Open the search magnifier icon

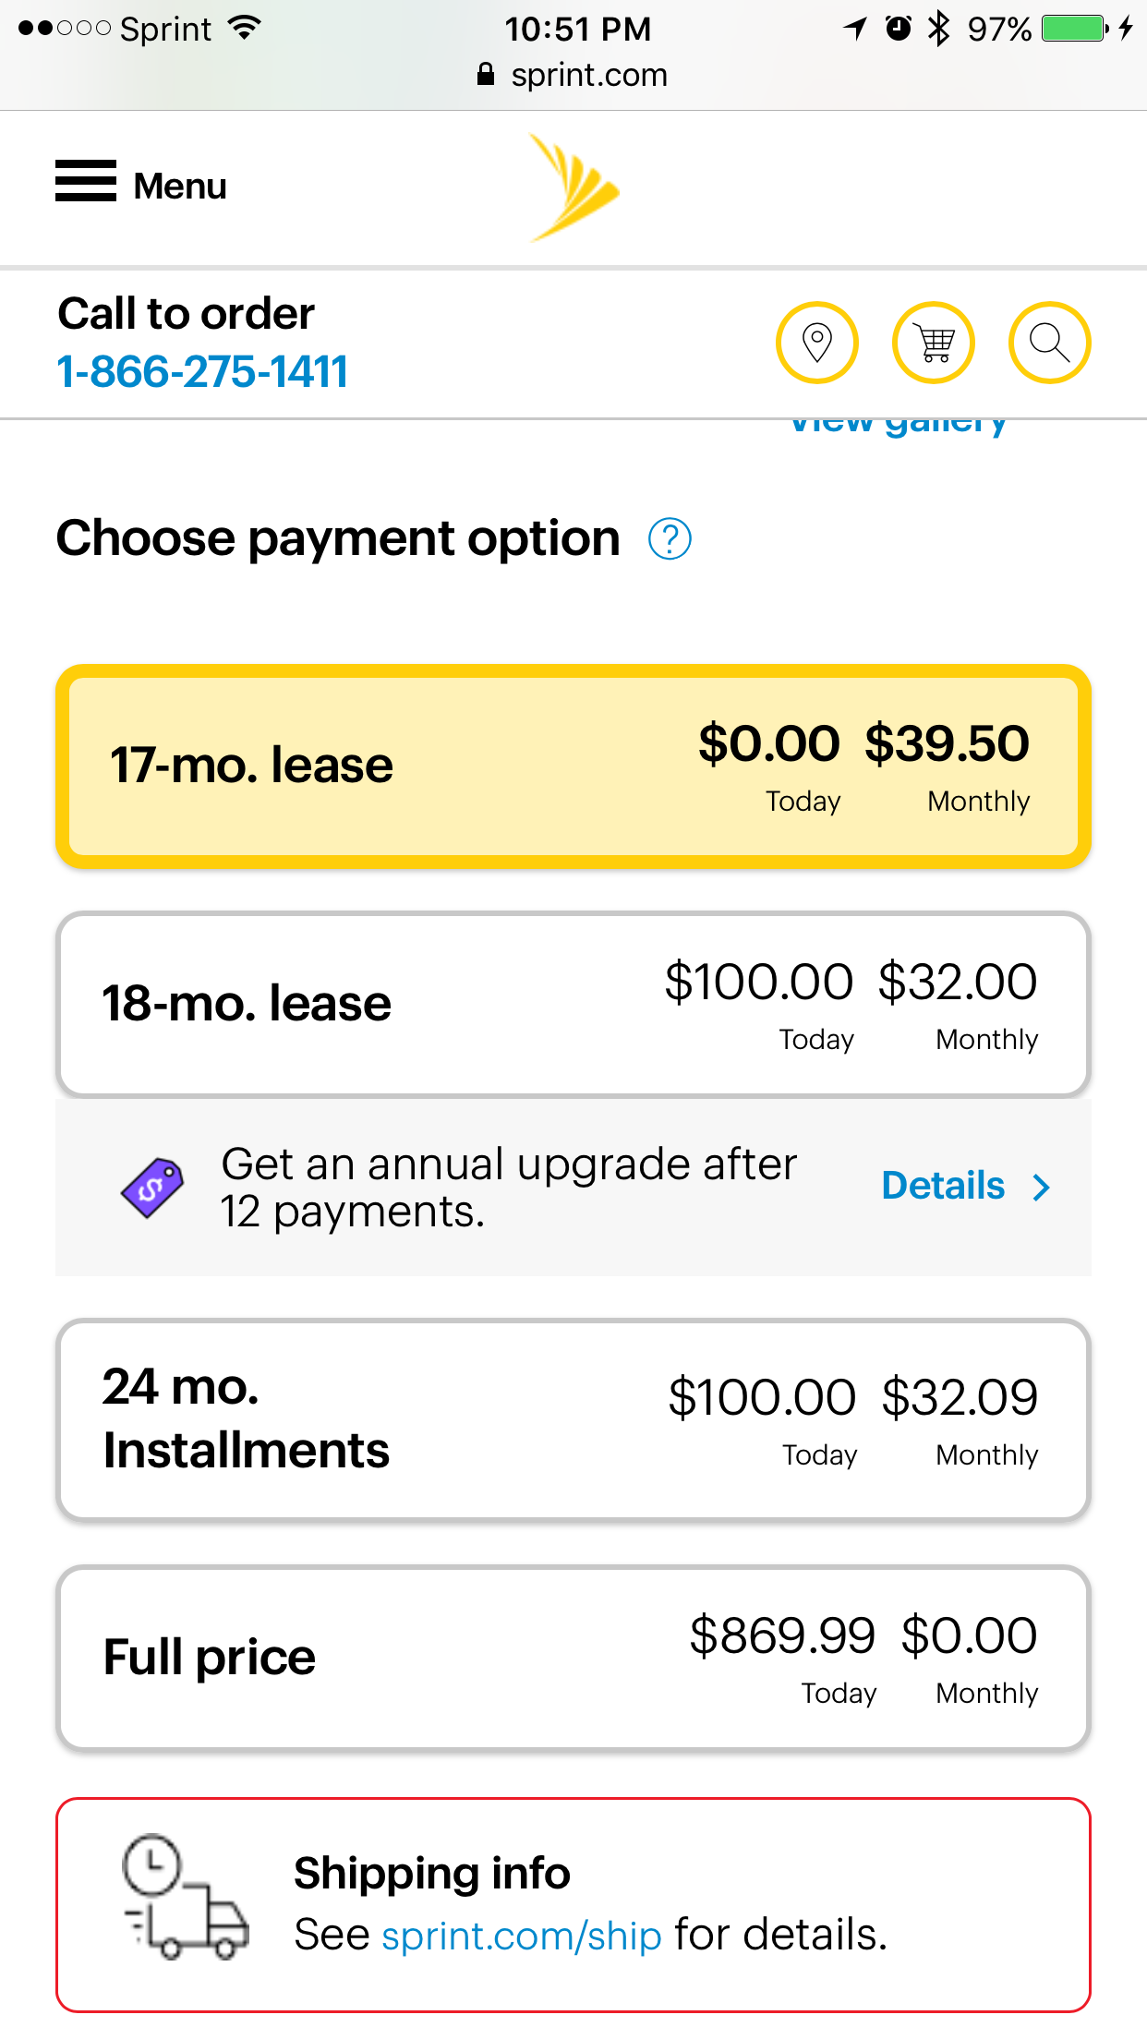coord(1050,343)
